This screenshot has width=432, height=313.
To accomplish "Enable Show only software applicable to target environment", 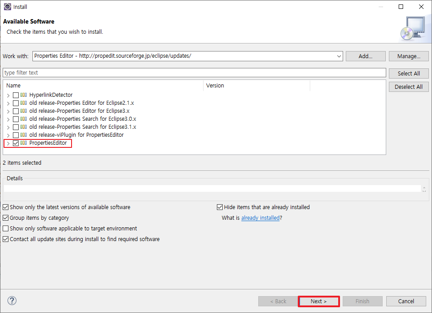I will click(x=5, y=229).
